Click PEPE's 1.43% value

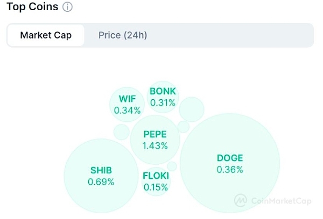coord(155,145)
